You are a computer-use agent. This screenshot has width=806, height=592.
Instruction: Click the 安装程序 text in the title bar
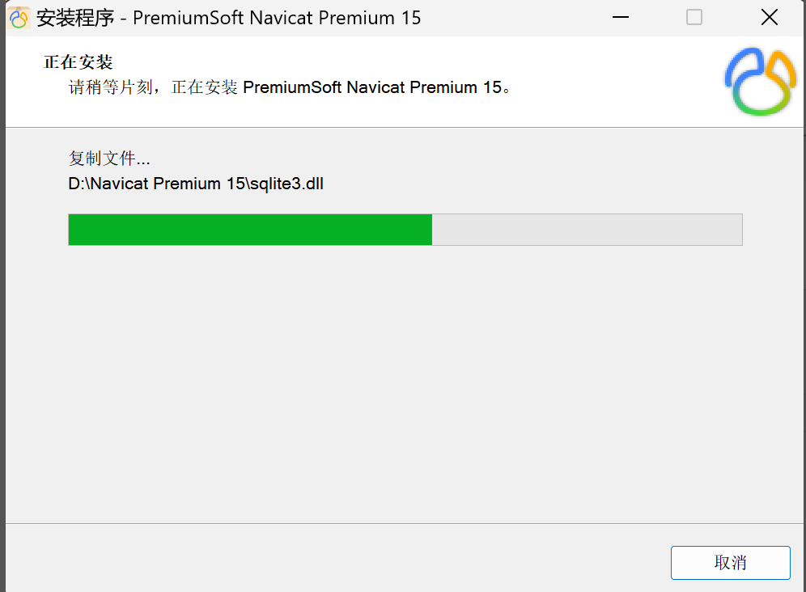click(73, 18)
